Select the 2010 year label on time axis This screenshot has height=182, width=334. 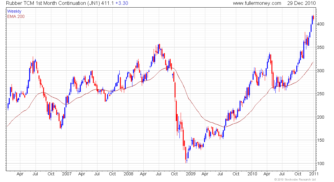[252, 174]
